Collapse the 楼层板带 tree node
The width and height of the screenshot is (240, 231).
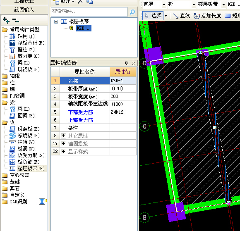(56, 22)
